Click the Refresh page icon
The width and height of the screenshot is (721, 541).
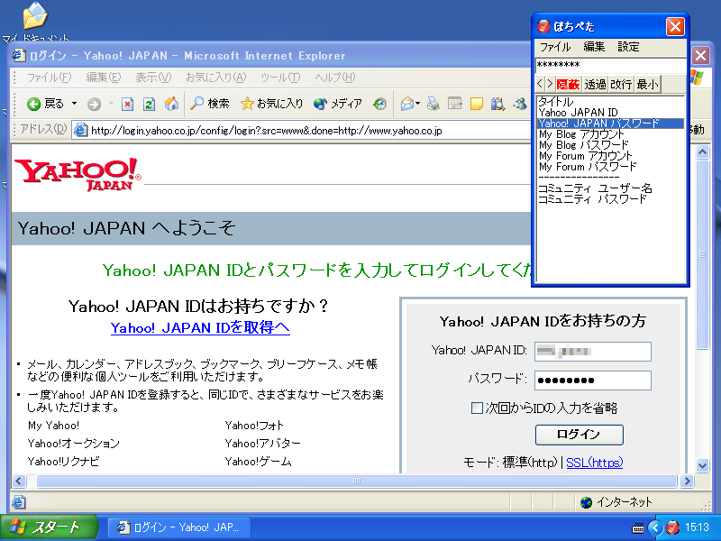(x=149, y=105)
